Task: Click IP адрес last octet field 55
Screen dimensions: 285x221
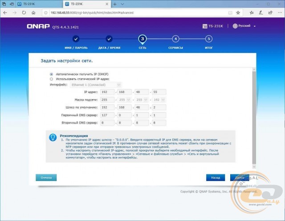Action: pyautogui.click(x=159, y=92)
